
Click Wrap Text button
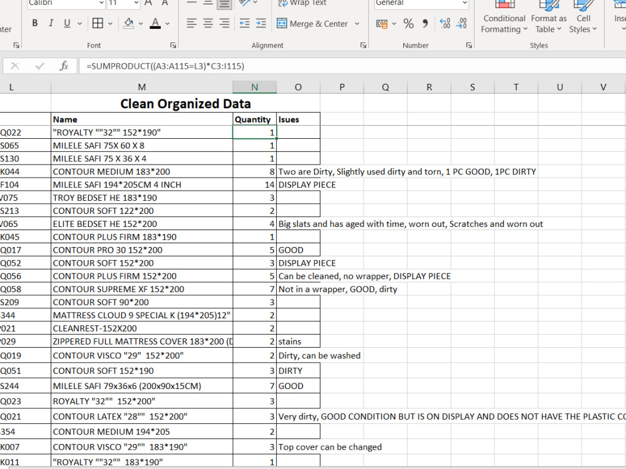(302, 3)
